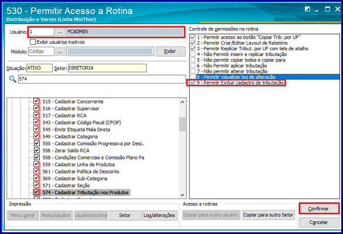Click Copiar para outro Setor button

268,215
